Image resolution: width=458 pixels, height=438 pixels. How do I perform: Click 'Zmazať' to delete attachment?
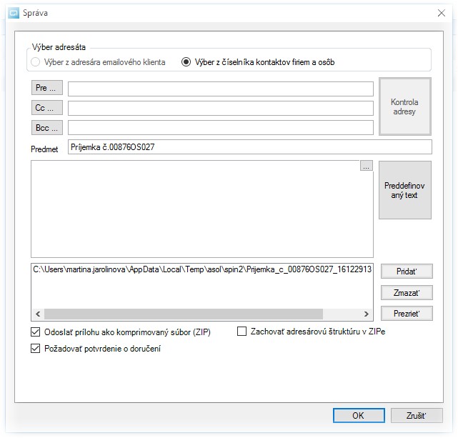tap(405, 292)
